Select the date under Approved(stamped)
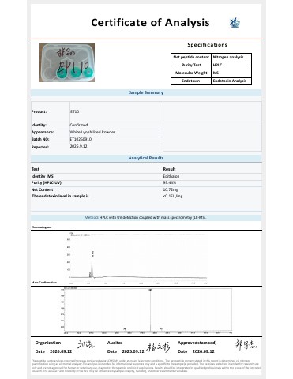The height and width of the screenshot is (379, 293). coord(203,351)
